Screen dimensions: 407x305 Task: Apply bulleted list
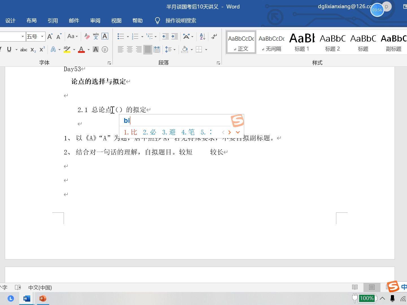pyautogui.click(x=121, y=36)
